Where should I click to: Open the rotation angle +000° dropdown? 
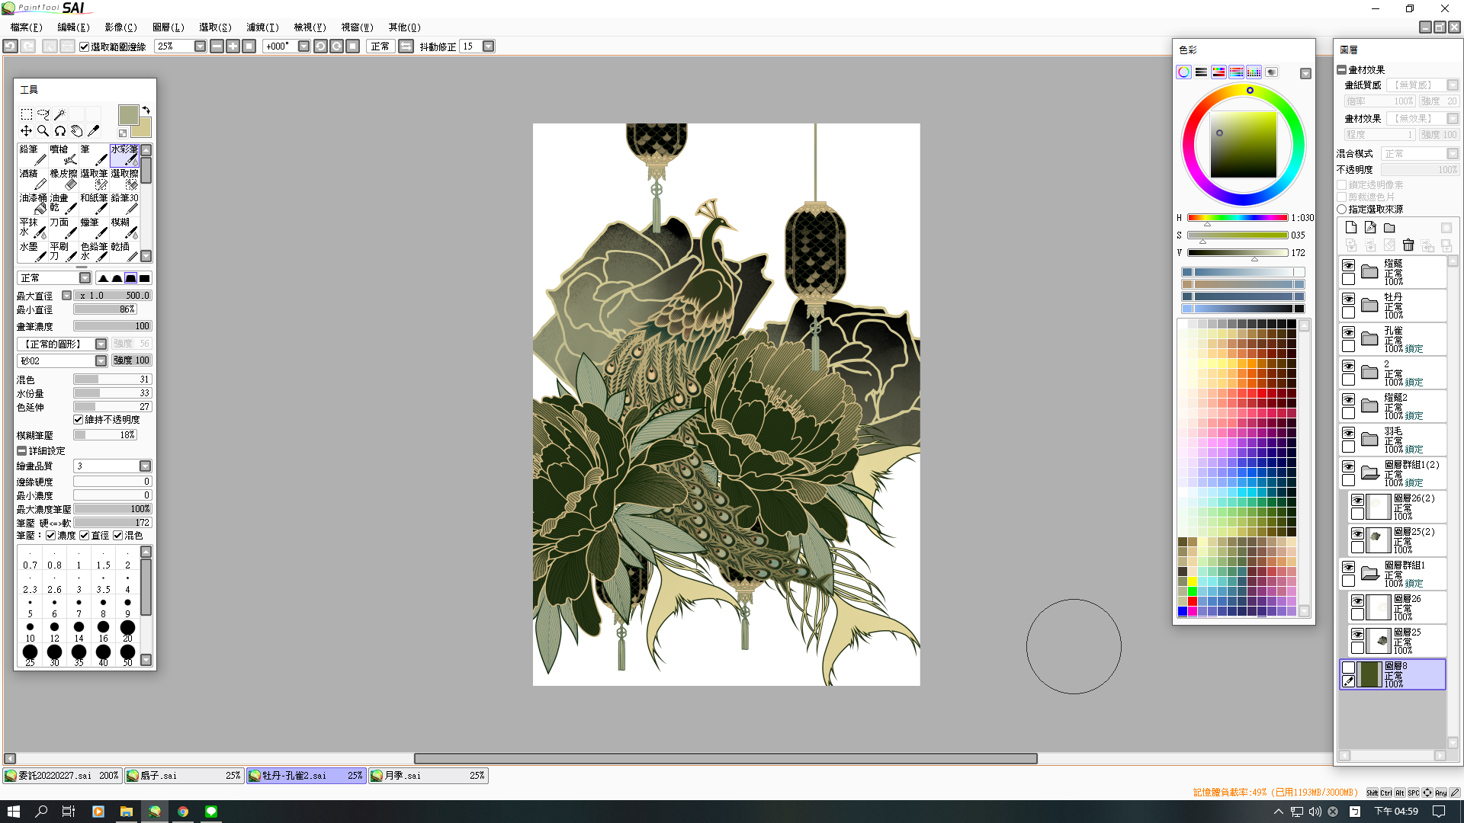point(303,46)
